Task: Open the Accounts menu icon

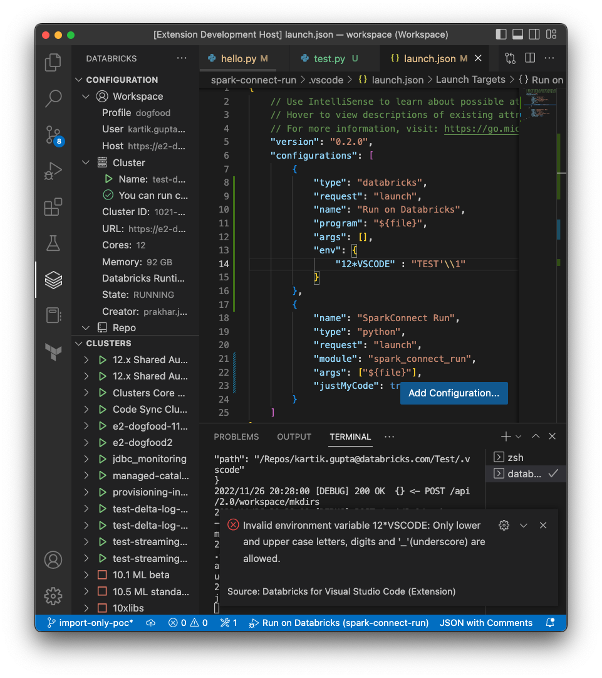Action: click(x=53, y=560)
